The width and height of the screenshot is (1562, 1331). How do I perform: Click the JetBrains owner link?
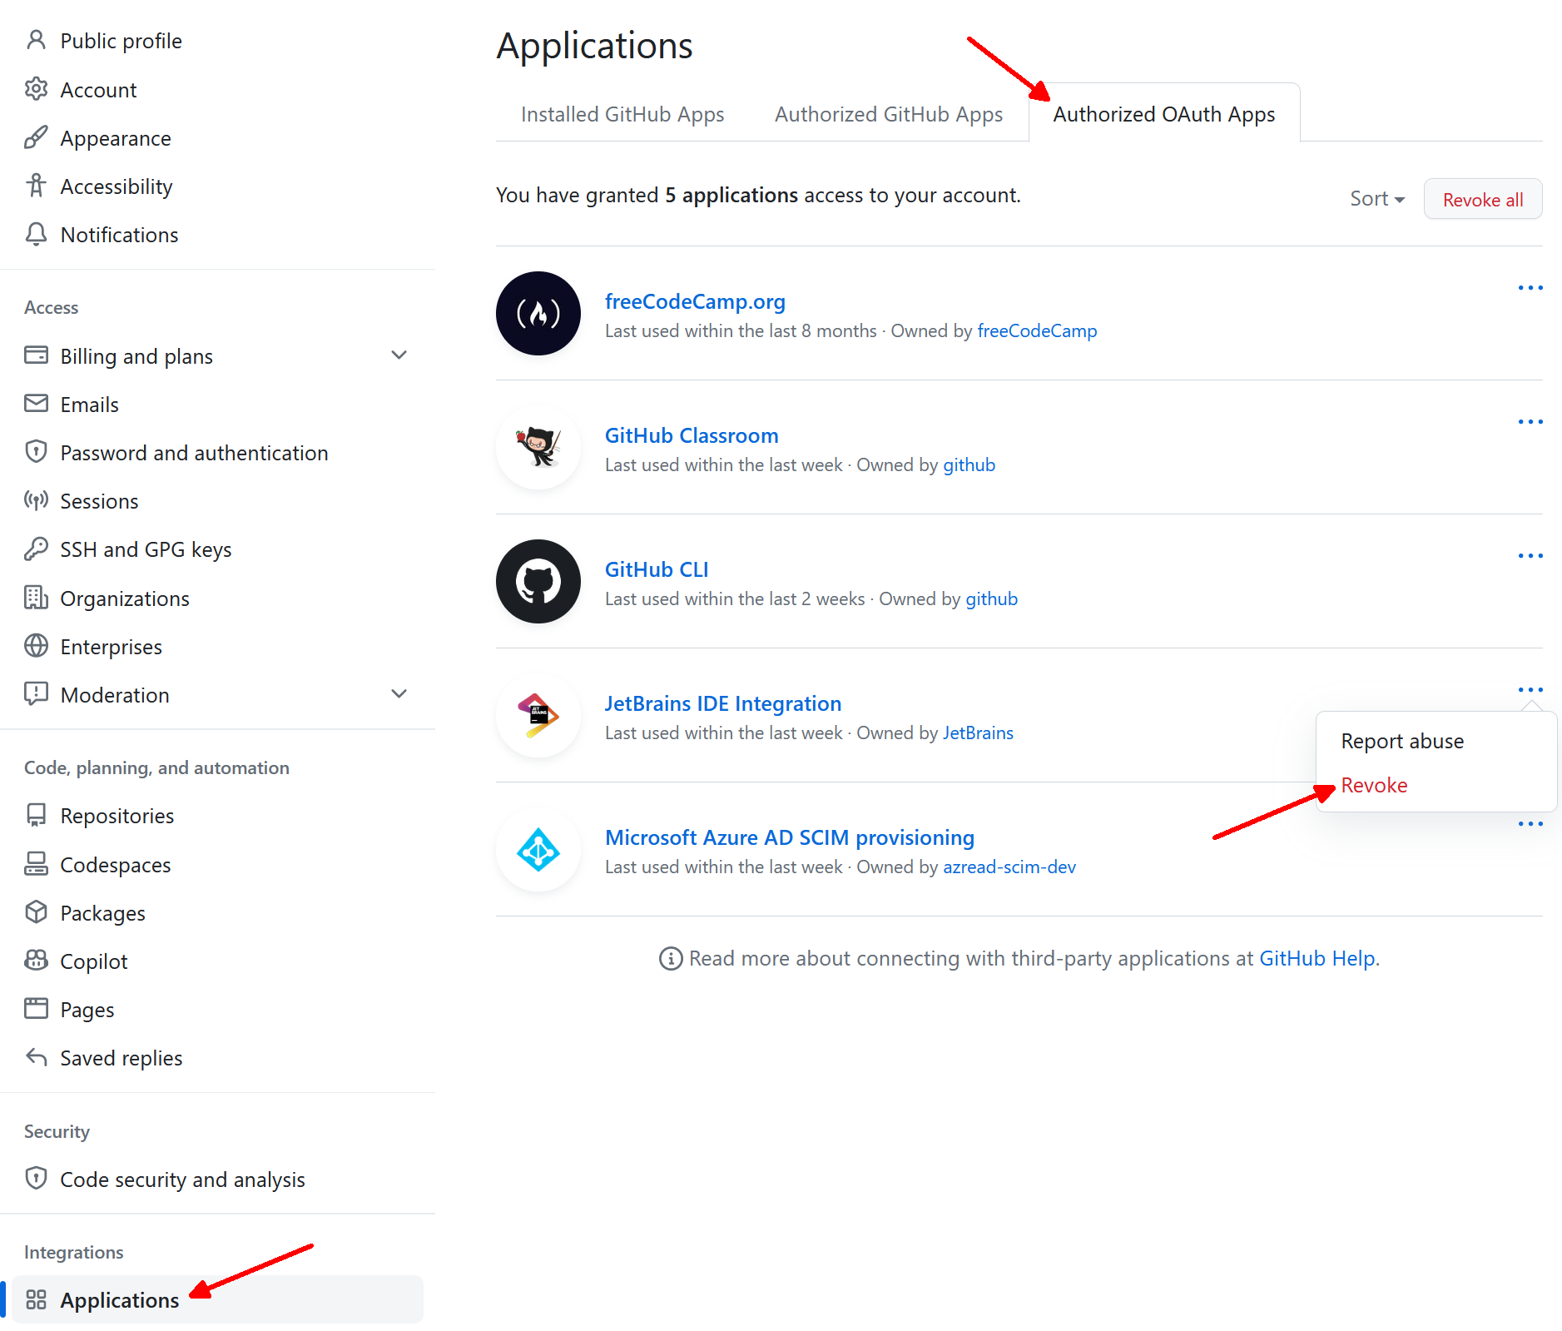click(978, 733)
